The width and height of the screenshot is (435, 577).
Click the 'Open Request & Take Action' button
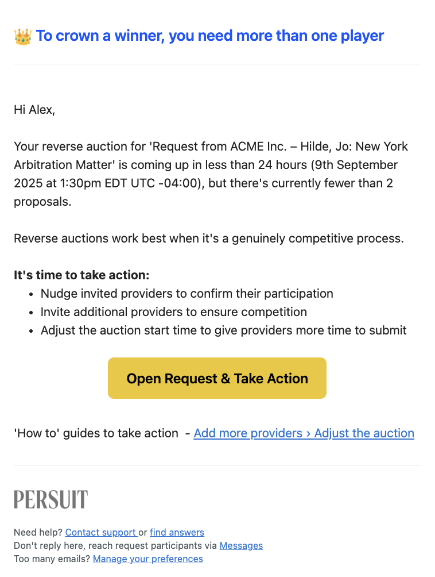click(217, 378)
